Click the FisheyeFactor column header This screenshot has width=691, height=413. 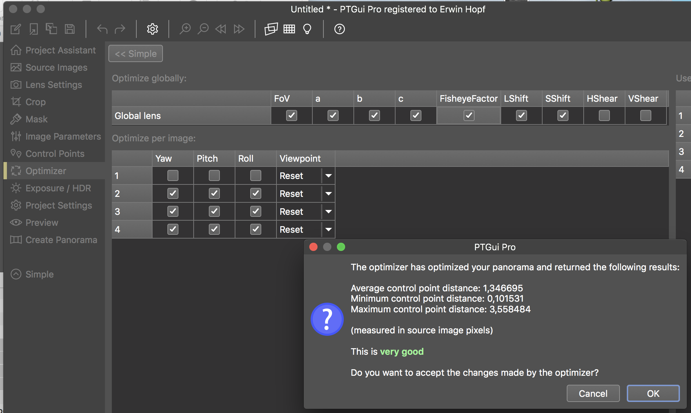(468, 99)
